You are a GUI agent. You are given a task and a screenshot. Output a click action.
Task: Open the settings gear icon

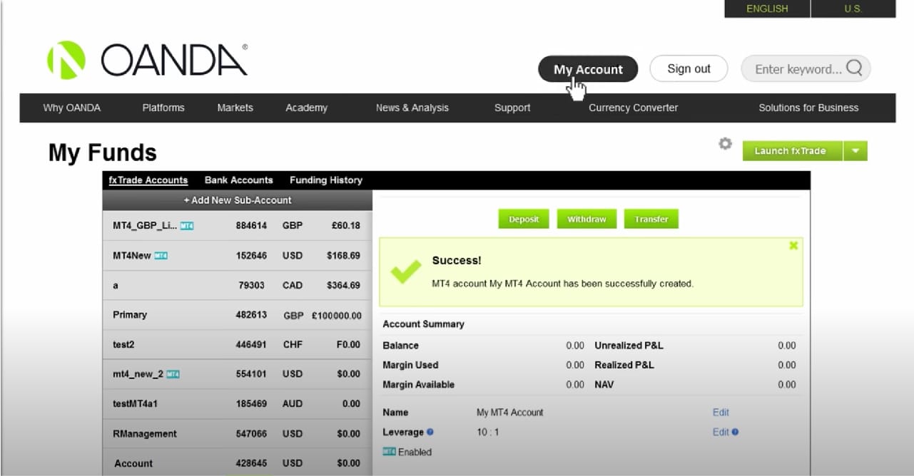[725, 144]
